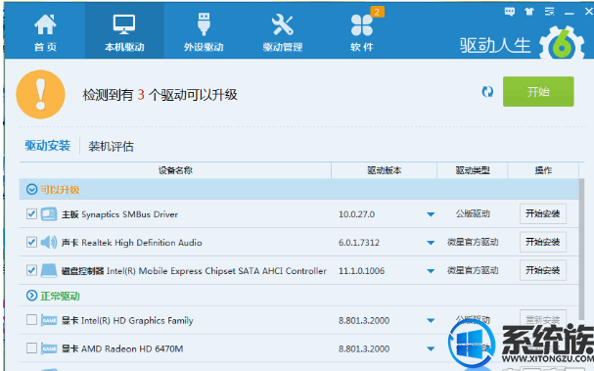
Task: Click the 检测到有 3 个驱动可以升级 message
Action: (160, 95)
